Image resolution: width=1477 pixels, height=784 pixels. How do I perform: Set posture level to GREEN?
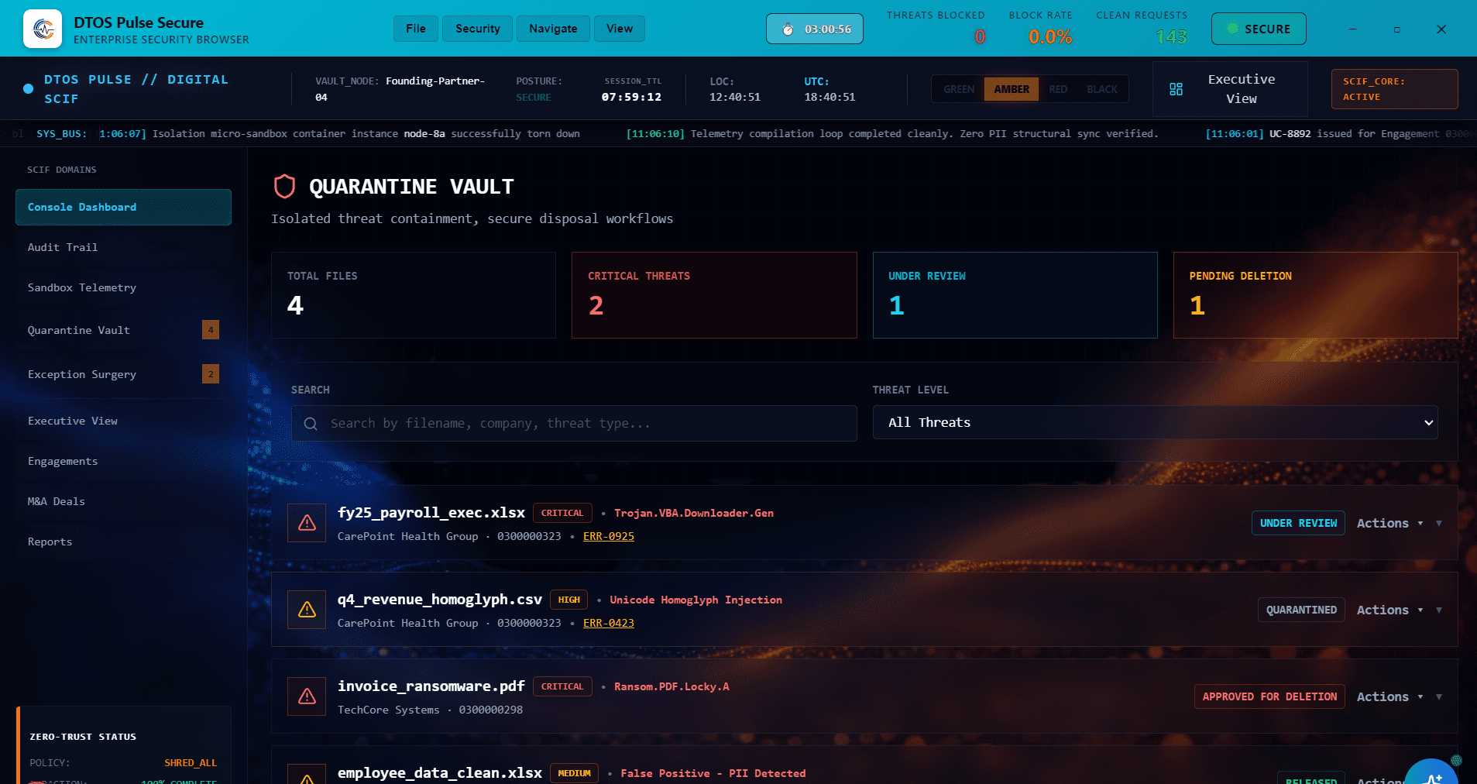pyautogui.click(x=959, y=89)
